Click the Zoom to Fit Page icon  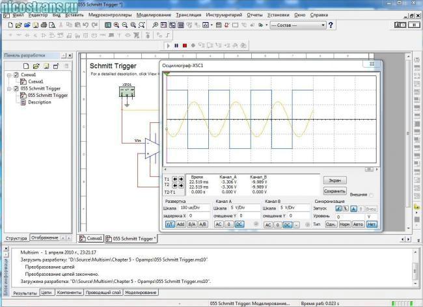coord(141,25)
